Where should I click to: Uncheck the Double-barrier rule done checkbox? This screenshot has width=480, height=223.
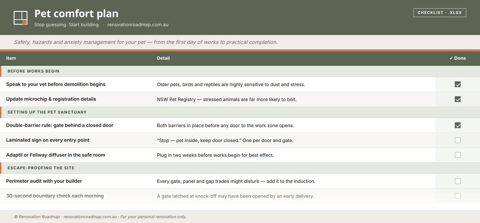[x=458, y=125]
